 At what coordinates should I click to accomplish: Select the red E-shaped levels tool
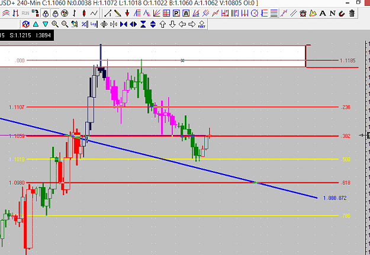click(x=264, y=13)
